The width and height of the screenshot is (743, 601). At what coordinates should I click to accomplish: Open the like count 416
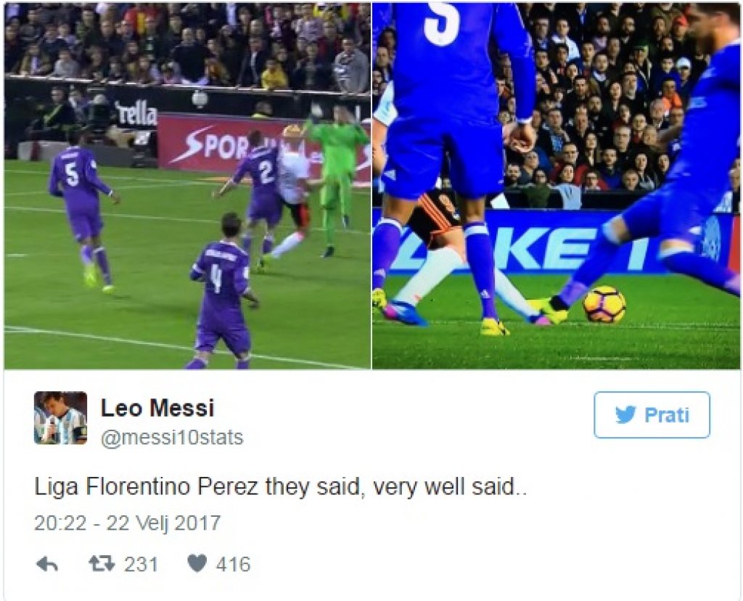point(233,564)
